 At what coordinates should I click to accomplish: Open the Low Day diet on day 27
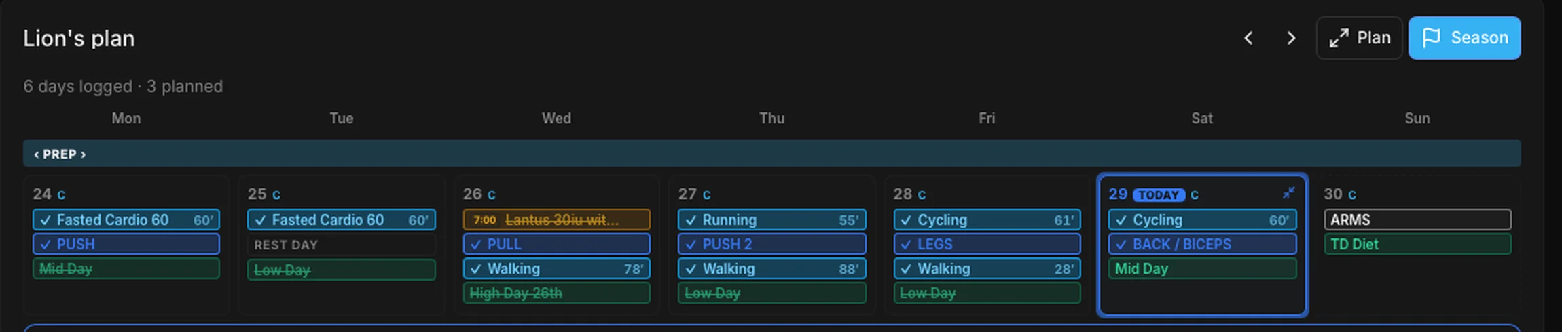771,293
